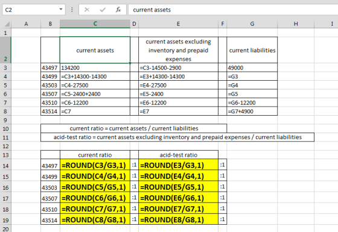Select column H header
The image size is (338, 232).
[296, 24]
